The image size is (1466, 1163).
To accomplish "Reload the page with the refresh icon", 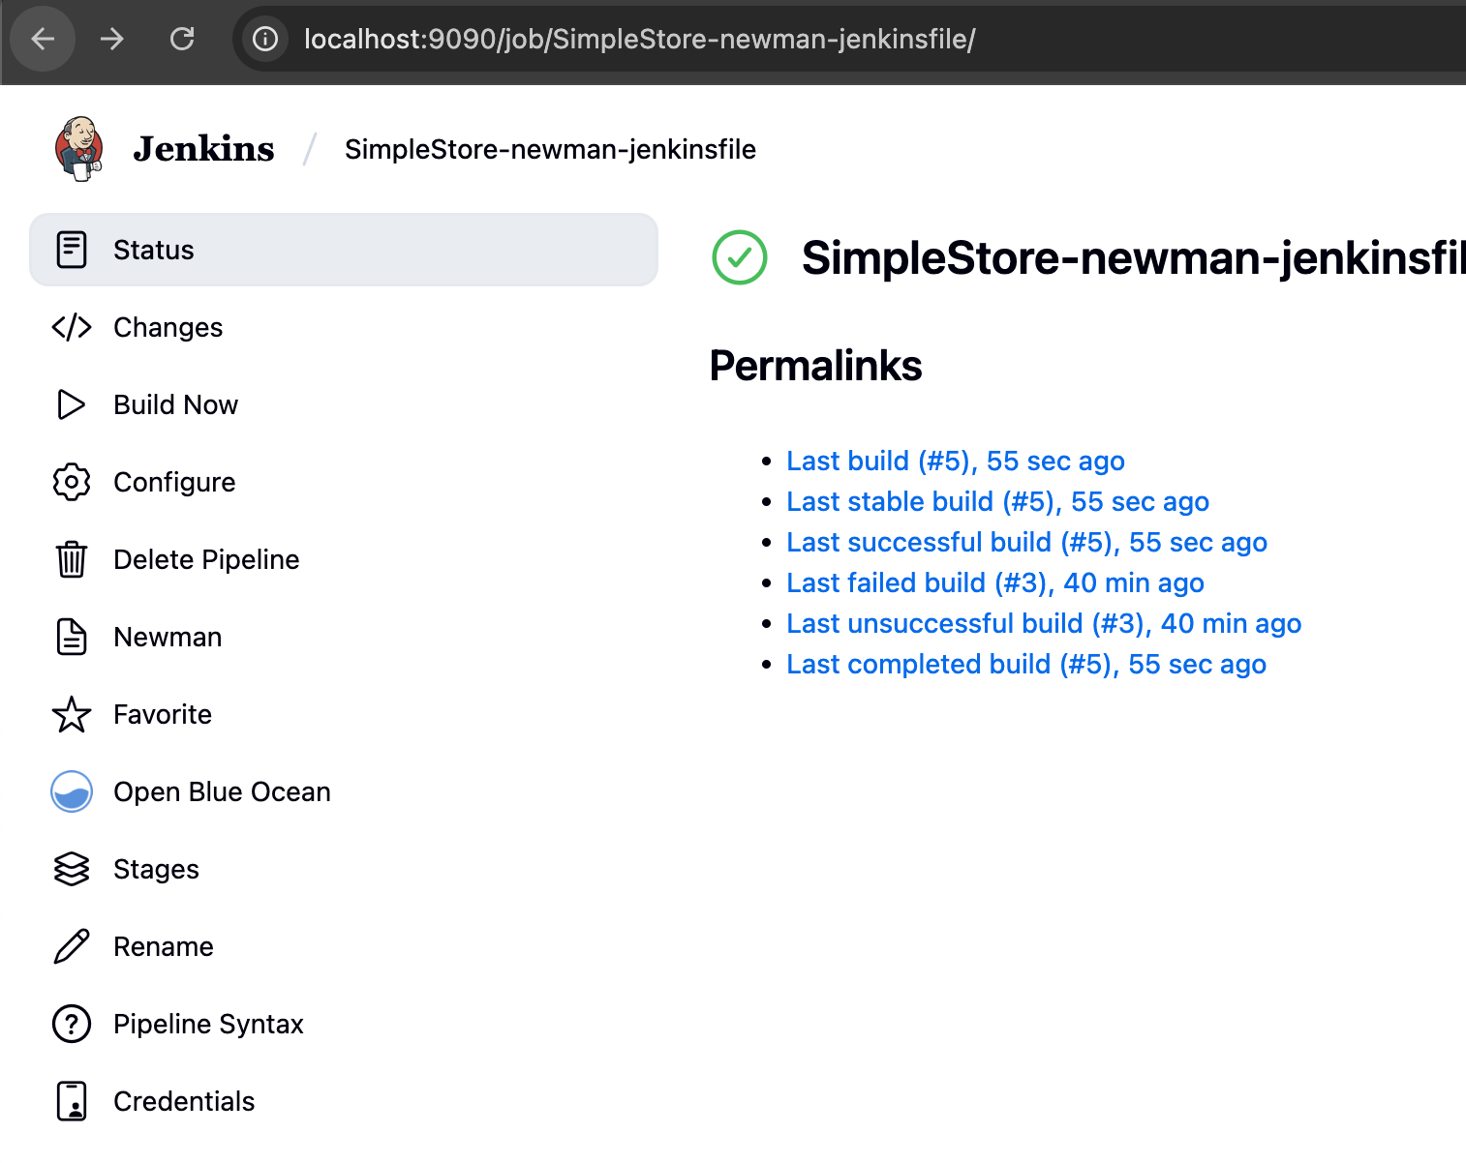I will 182,39.
